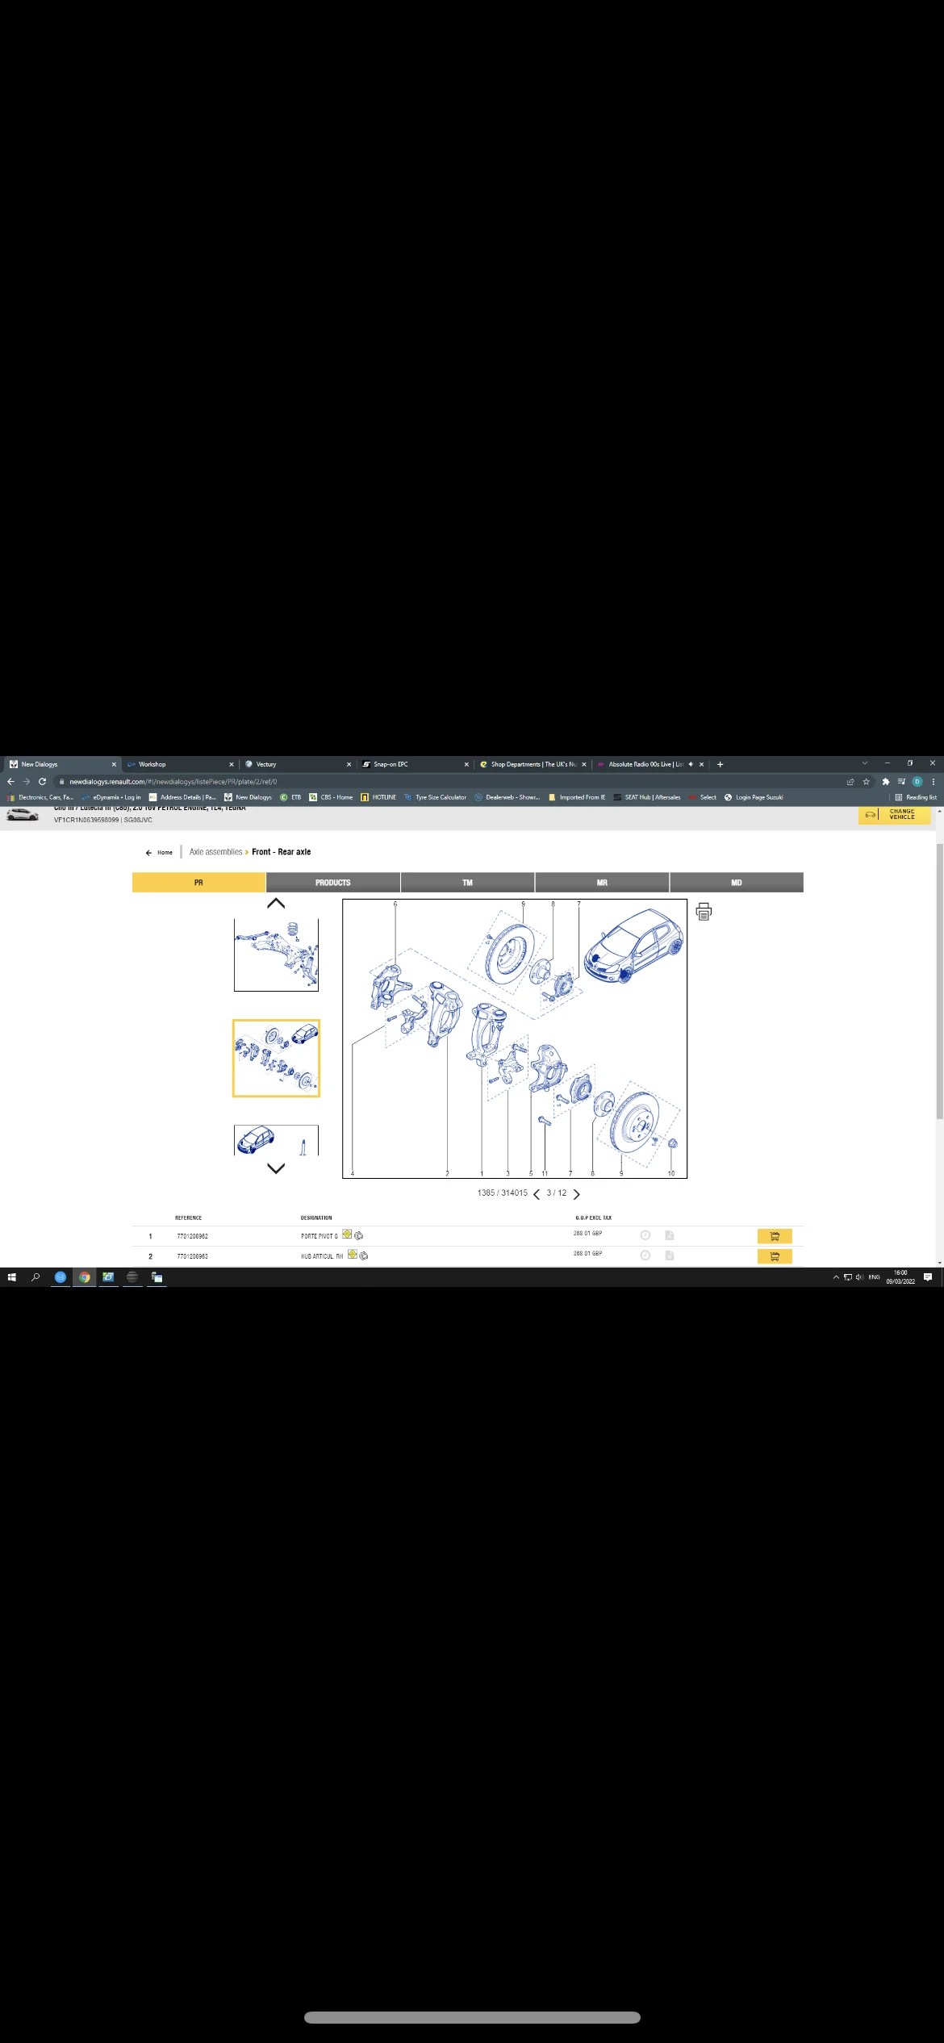Share this page from the address bar
944x2043 pixels.
(850, 781)
